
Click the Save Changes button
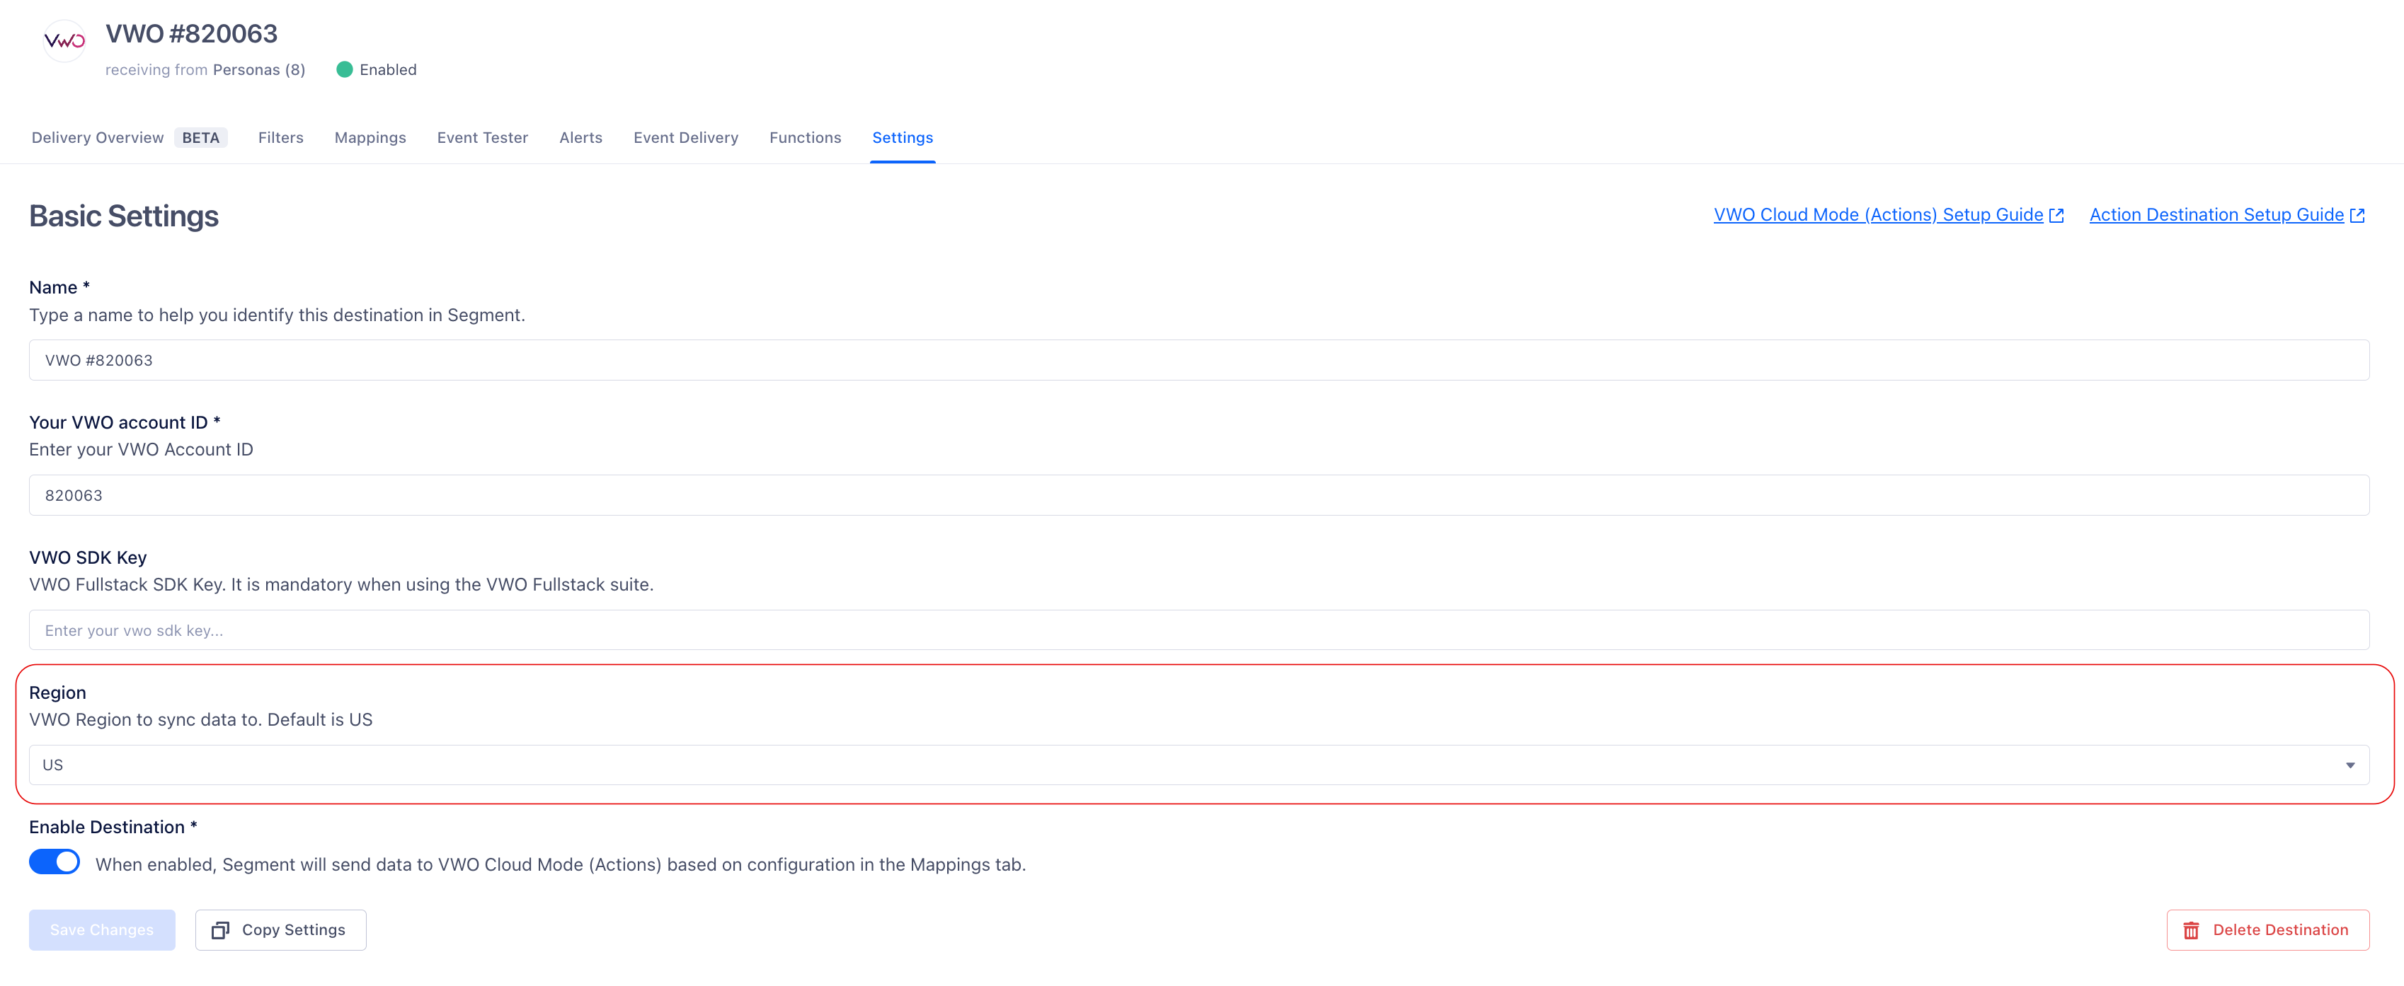pos(102,930)
